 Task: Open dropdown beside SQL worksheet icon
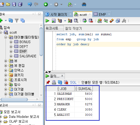(75, 4)
